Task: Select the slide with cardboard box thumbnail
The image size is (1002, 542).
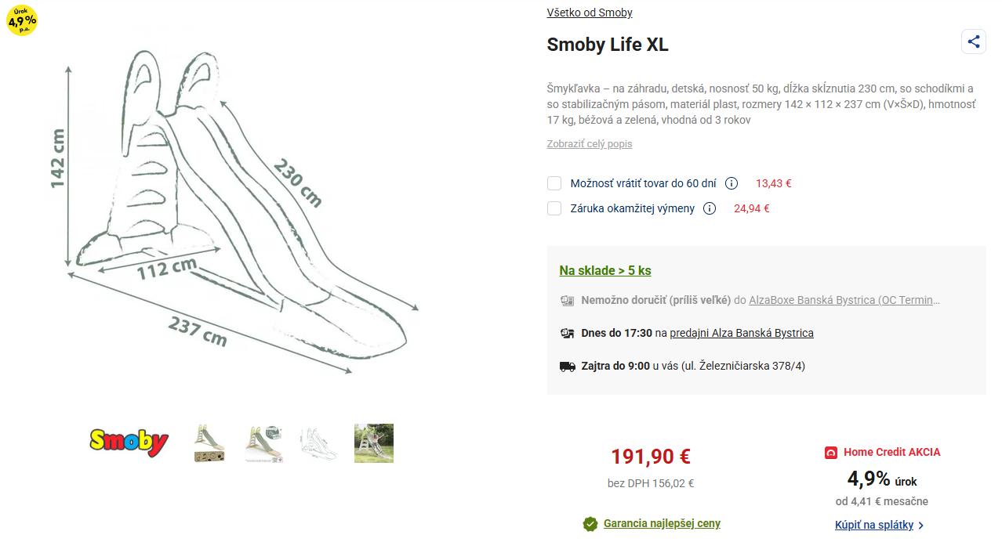Action: pyautogui.click(x=209, y=443)
